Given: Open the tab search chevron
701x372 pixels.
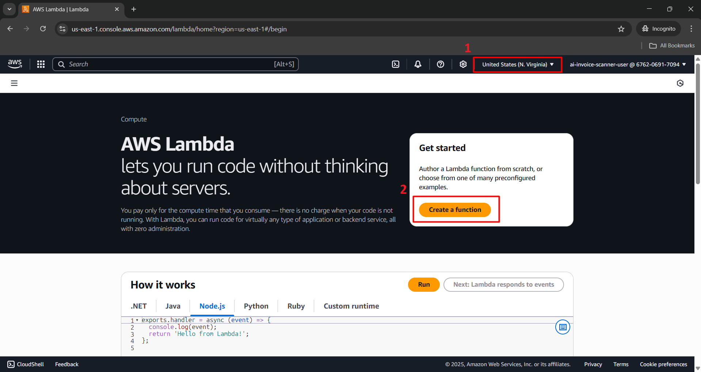Looking at the screenshot, I should (9, 9).
